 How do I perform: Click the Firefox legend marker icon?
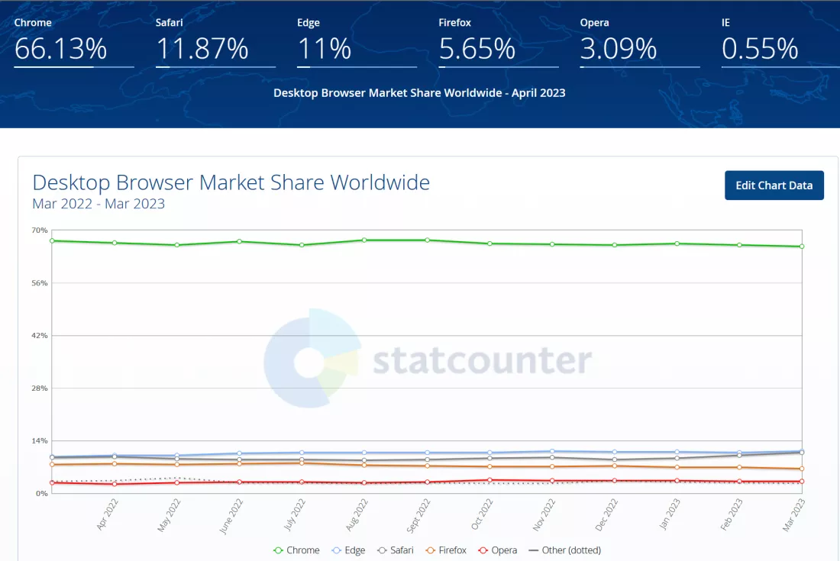tap(430, 550)
